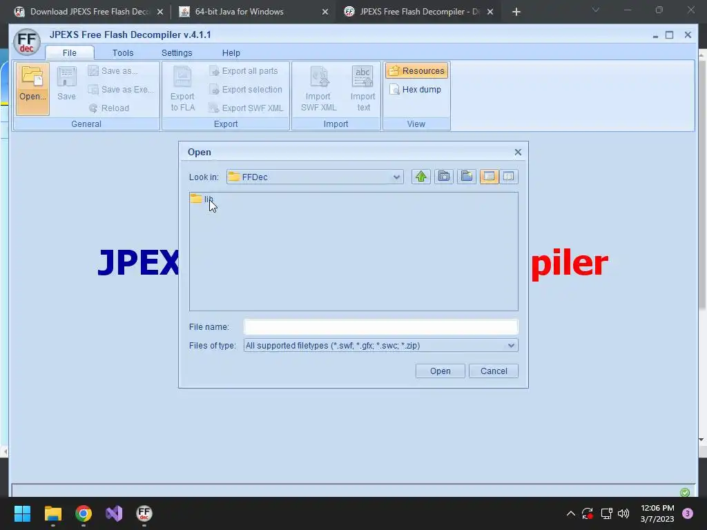Click the Open button in dialog
The width and height of the screenshot is (707, 530).
[440, 371]
